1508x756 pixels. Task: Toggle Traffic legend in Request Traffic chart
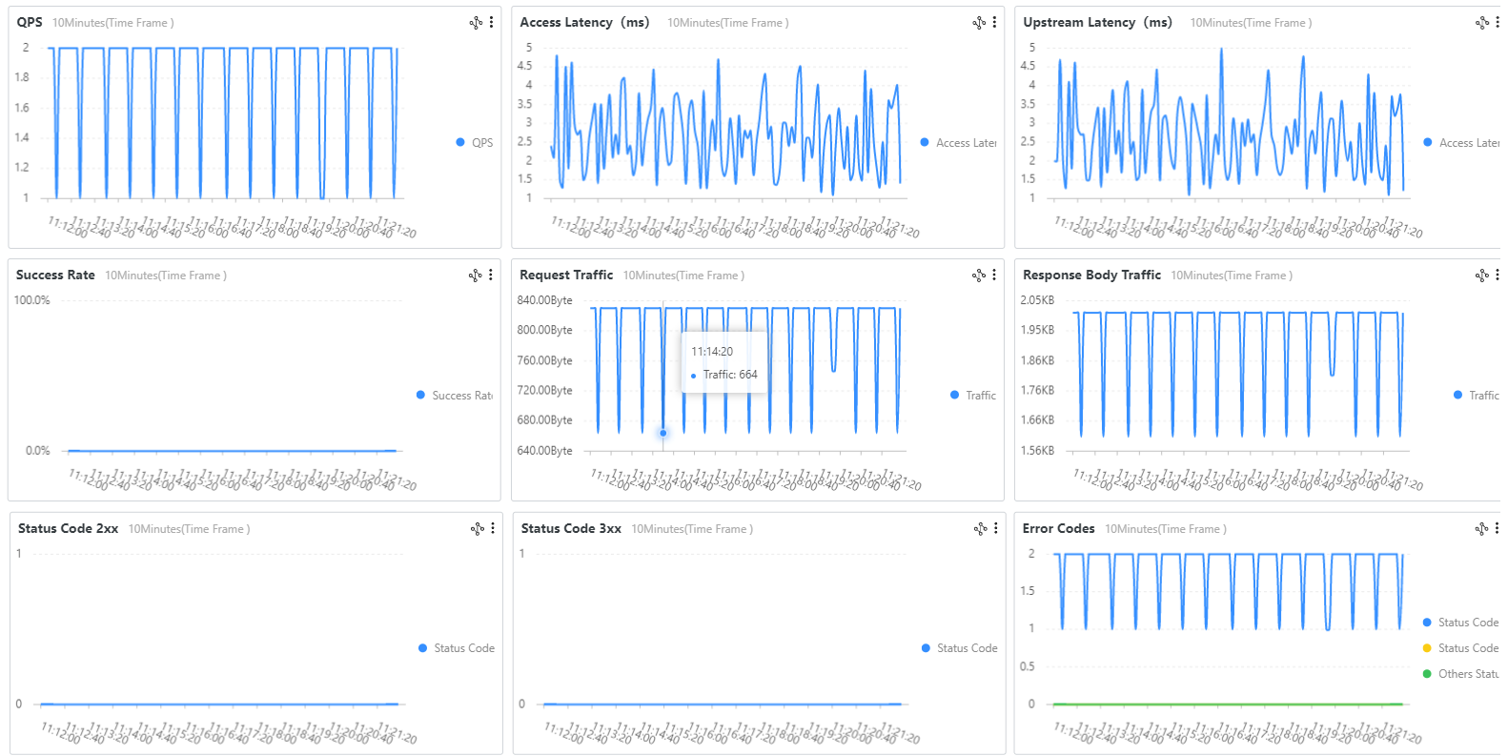(973, 395)
